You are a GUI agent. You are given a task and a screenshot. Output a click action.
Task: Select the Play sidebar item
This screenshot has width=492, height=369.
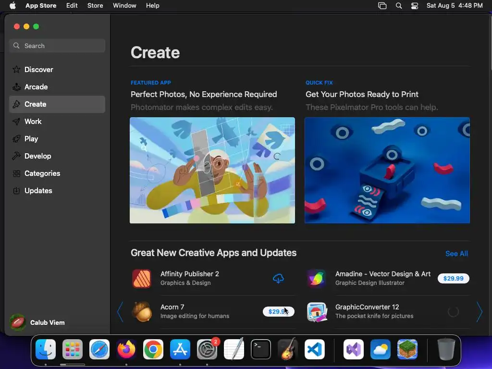tap(57, 139)
